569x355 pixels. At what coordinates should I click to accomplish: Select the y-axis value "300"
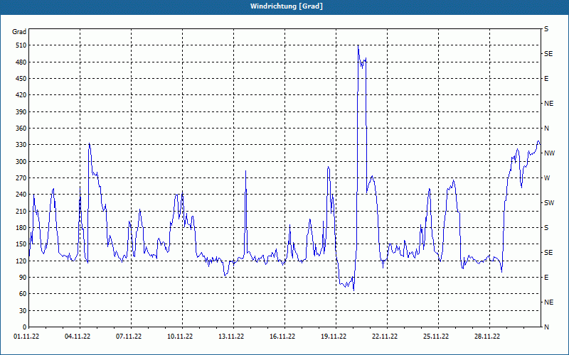pos(21,162)
